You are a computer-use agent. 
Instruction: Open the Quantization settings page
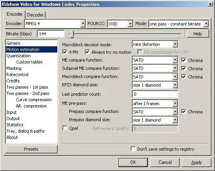click(31, 56)
